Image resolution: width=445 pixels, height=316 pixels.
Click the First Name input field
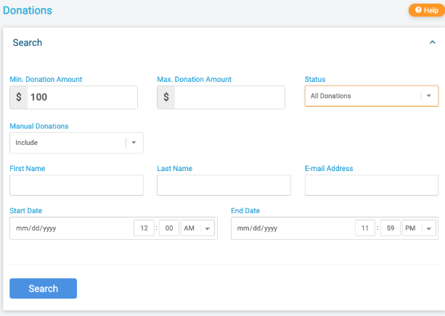pos(76,185)
